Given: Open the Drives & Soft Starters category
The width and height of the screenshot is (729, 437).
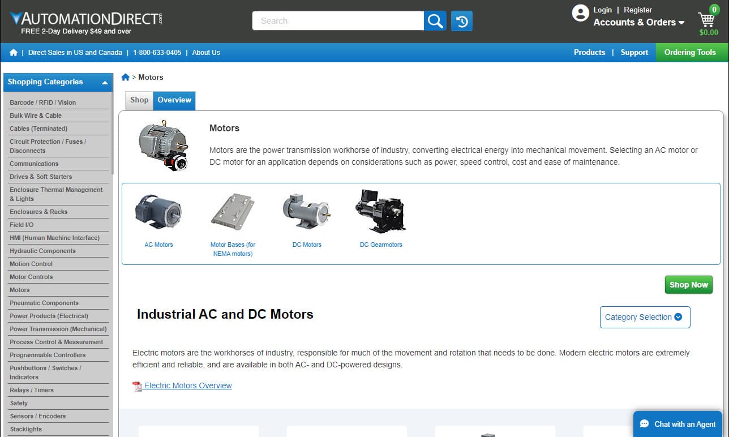Looking at the screenshot, I should point(41,177).
